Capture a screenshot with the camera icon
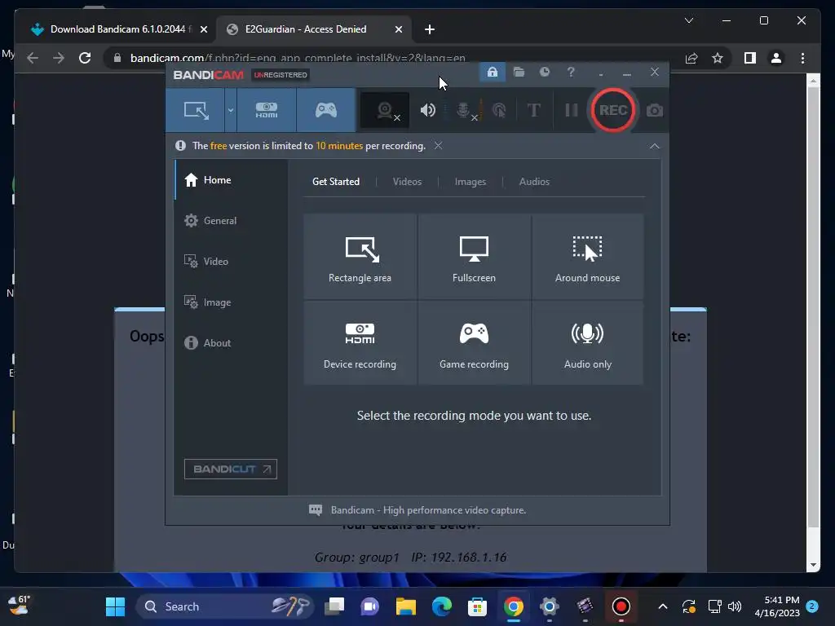 [x=655, y=110]
